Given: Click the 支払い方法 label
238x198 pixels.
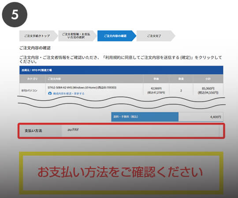Looking at the screenshot, I should tap(33, 131).
